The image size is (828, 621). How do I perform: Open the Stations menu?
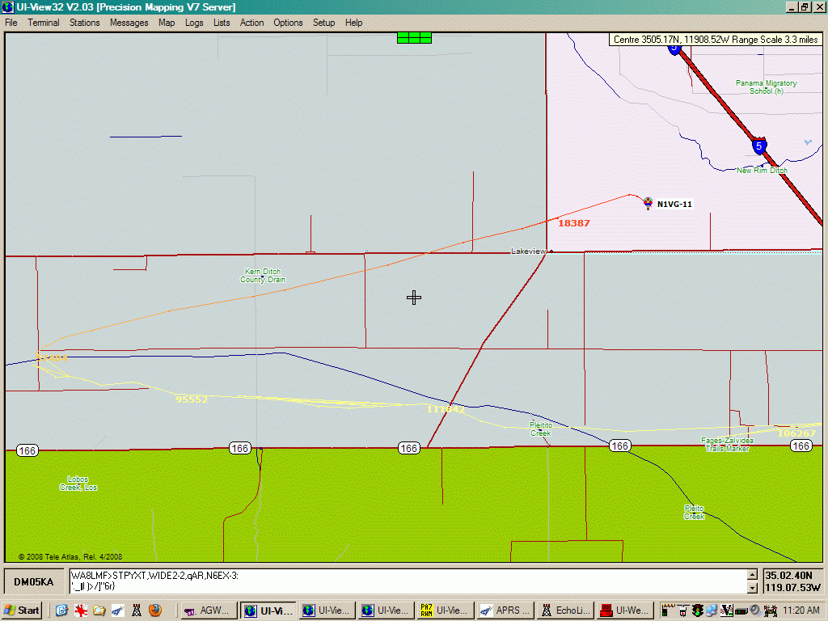pyautogui.click(x=84, y=23)
